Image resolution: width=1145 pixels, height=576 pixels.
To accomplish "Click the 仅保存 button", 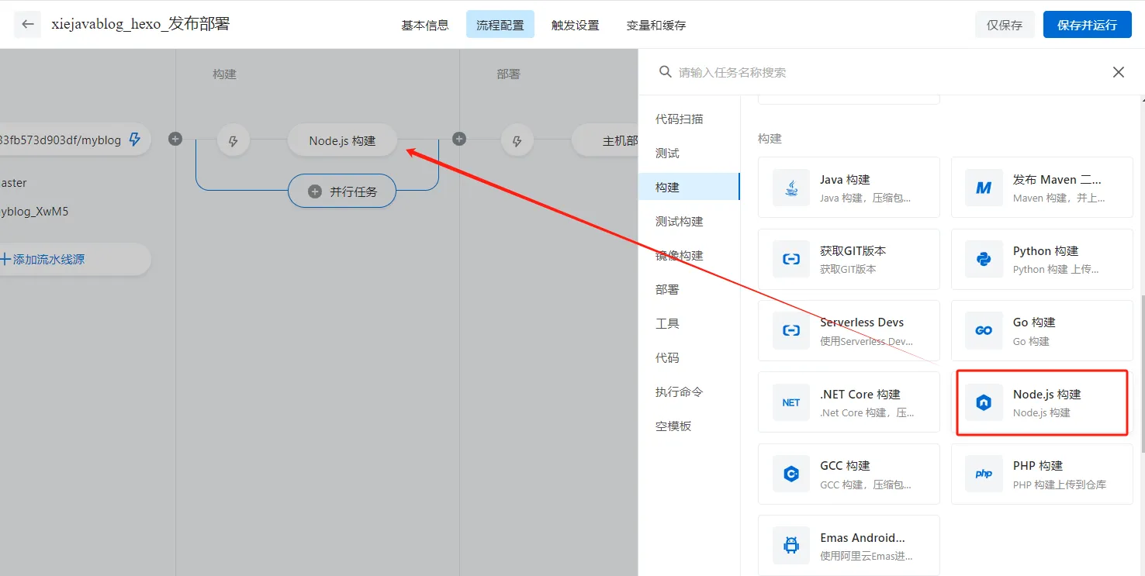I will click(1005, 24).
